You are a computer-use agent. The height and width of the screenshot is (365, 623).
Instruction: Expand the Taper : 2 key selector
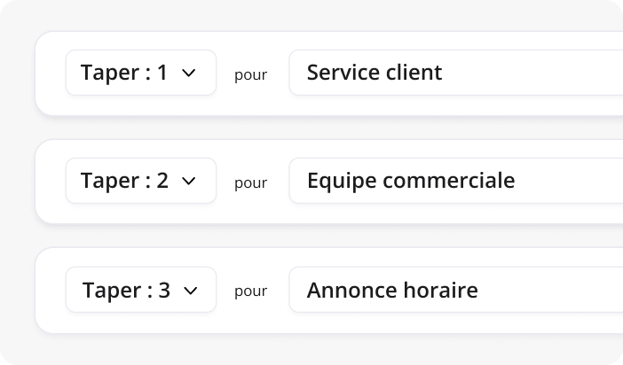[141, 181]
